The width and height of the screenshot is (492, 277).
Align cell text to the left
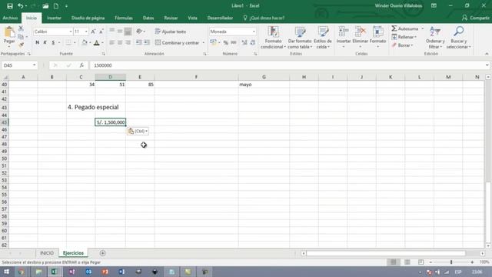pyautogui.click(x=111, y=42)
